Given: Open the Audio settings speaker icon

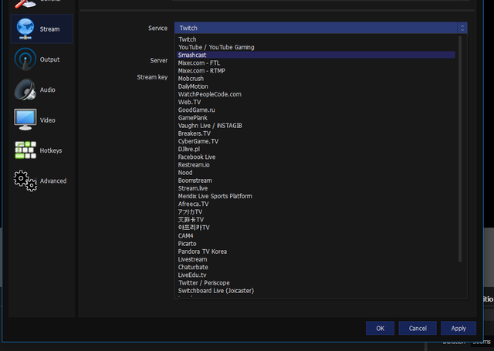Looking at the screenshot, I should (25, 89).
